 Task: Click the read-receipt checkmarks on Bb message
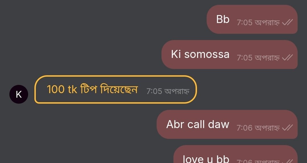click(287, 22)
